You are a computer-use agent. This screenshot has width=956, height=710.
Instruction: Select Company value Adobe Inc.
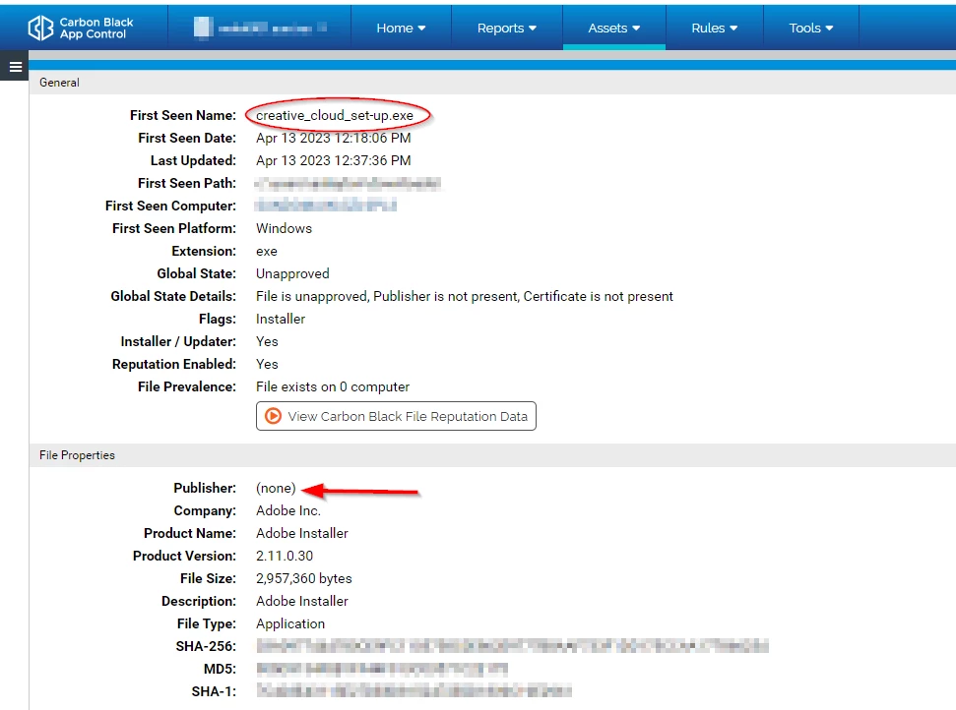(288, 510)
